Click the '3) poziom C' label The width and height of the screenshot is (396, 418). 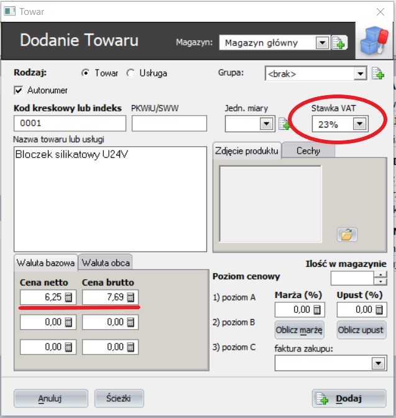pos(234,347)
